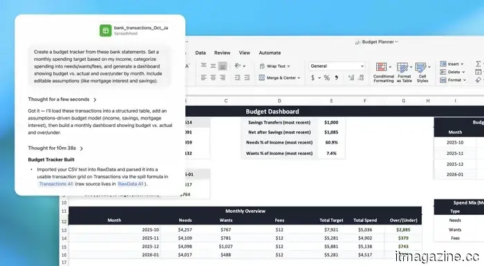The image size is (484, 266).
Task: Open the Cell Styles gallery
Action: pyautogui.click(x=422, y=73)
